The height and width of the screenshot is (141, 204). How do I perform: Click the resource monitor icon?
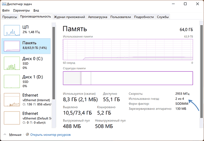(27, 134)
